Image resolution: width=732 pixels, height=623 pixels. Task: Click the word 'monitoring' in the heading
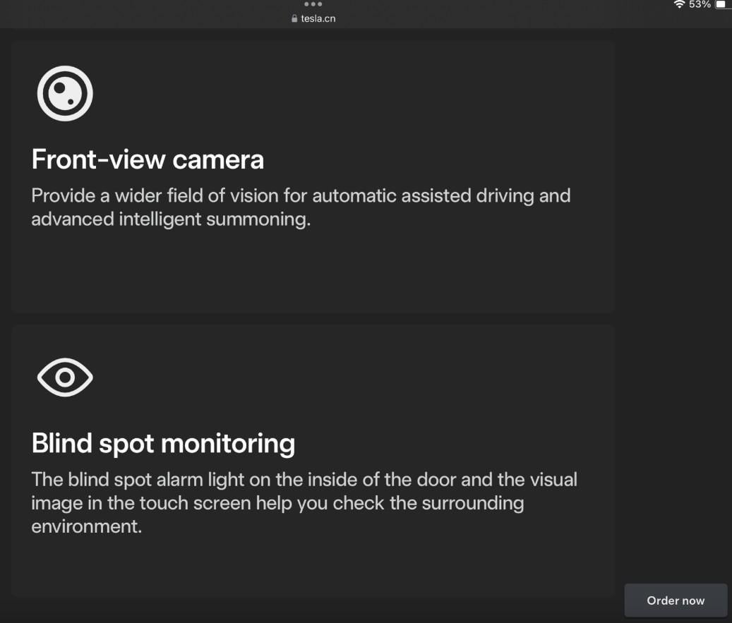tap(228, 443)
